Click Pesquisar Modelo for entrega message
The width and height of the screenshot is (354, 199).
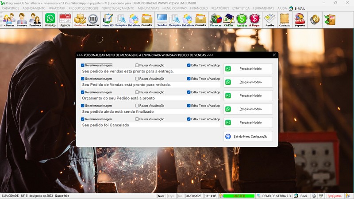click(248, 69)
